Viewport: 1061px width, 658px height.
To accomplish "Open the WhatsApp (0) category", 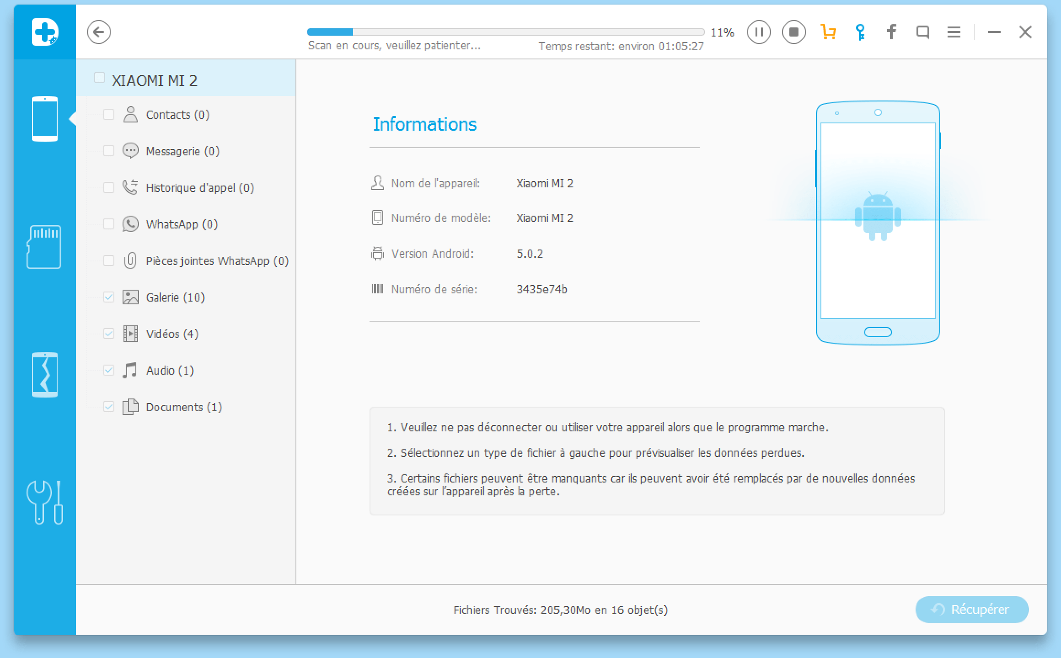I will click(x=182, y=224).
